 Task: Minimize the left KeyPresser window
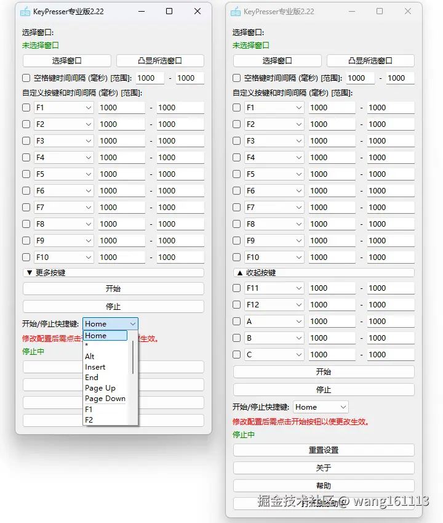pyautogui.click(x=142, y=11)
